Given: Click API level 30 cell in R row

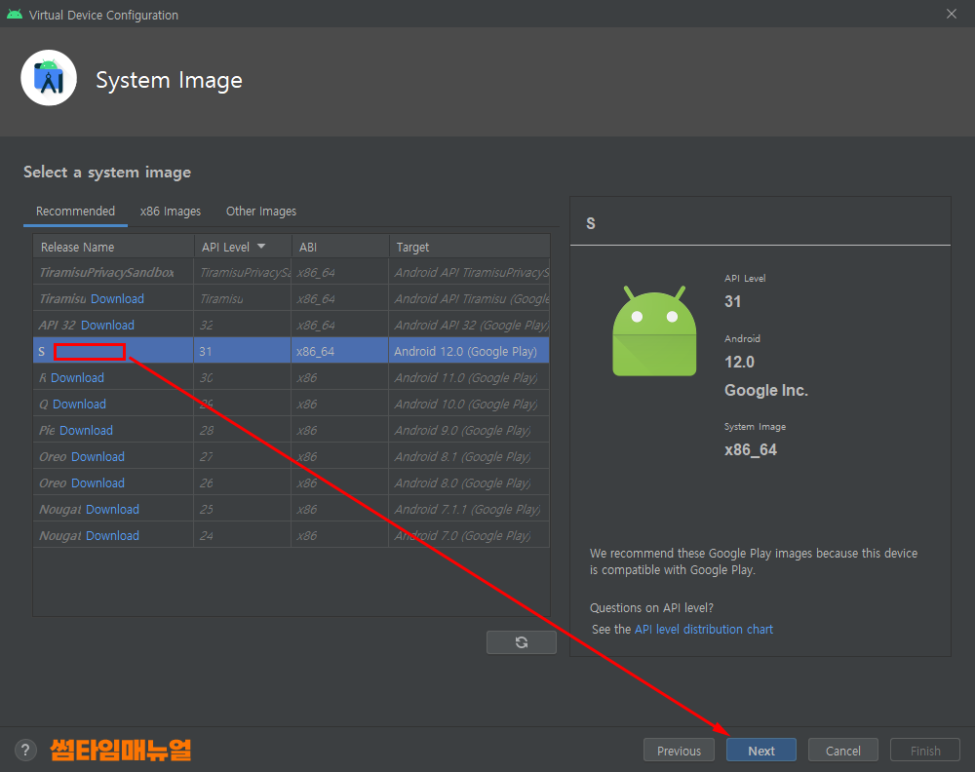Looking at the screenshot, I should tap(243, 378).
